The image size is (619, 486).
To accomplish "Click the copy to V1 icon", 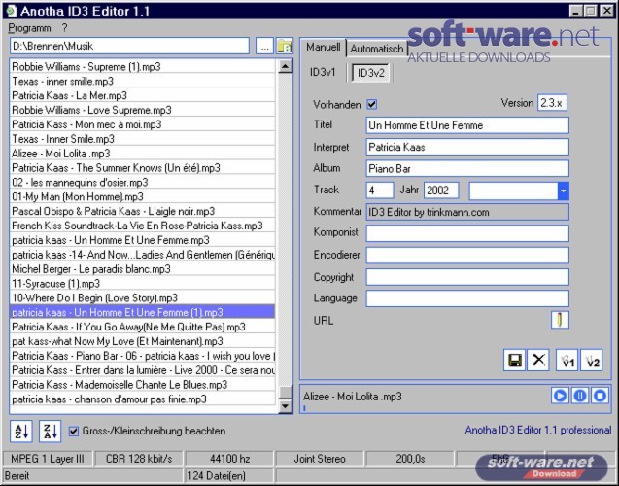I will tap(567, 360).
